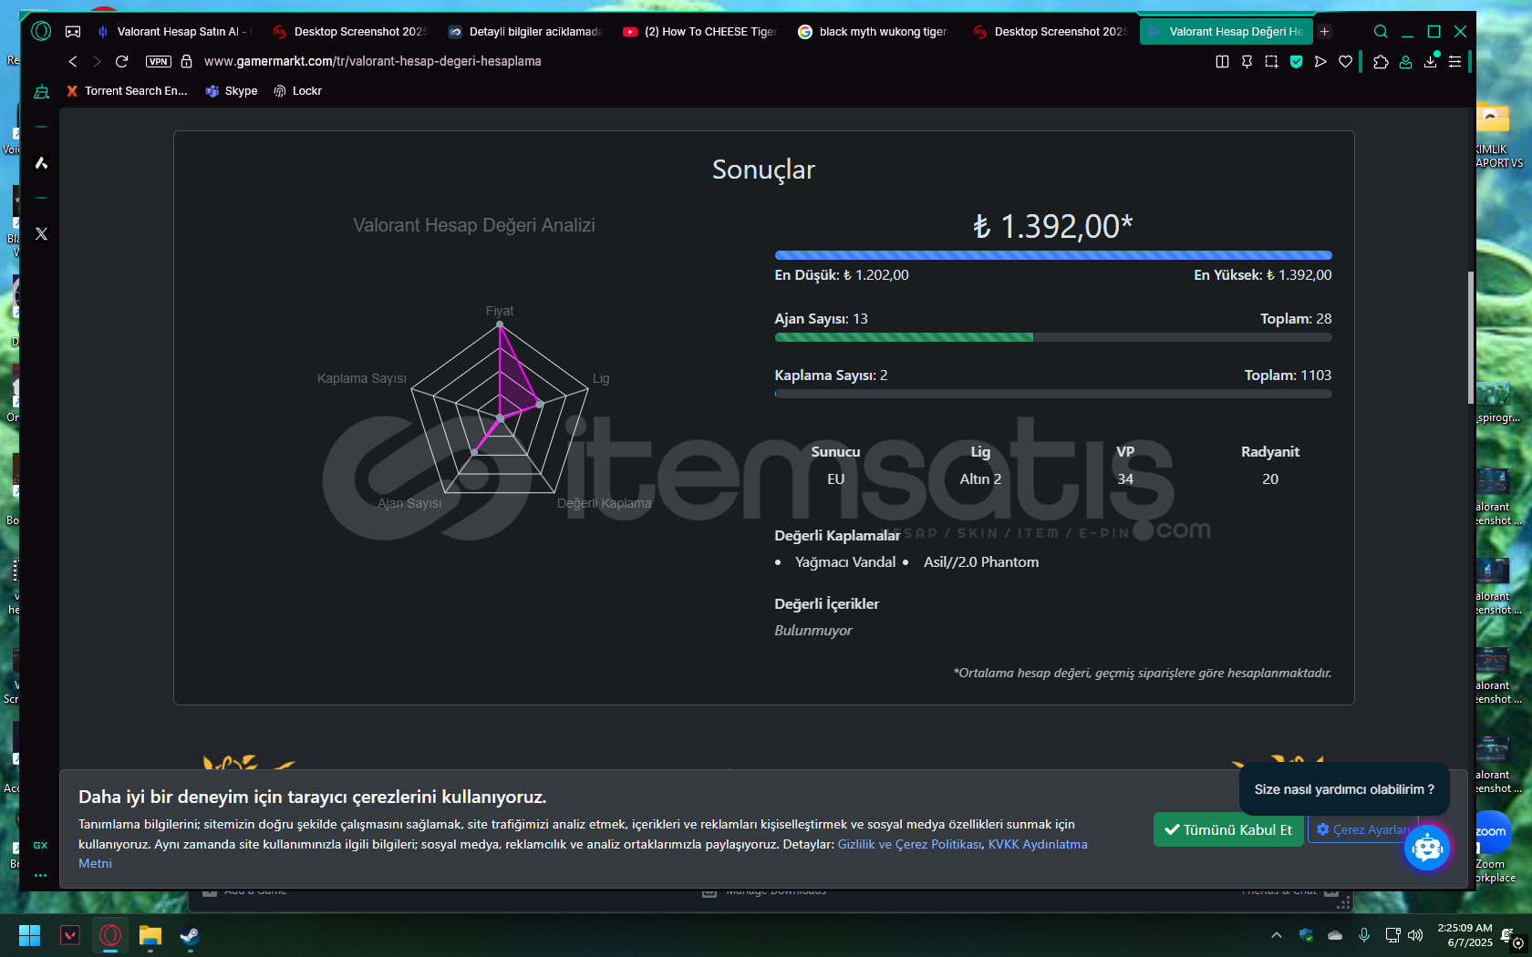The height and width of the screenshot is (957, 1532).
Task: Click the 'Fiyat' radar chart label
Action: (500, 311)
